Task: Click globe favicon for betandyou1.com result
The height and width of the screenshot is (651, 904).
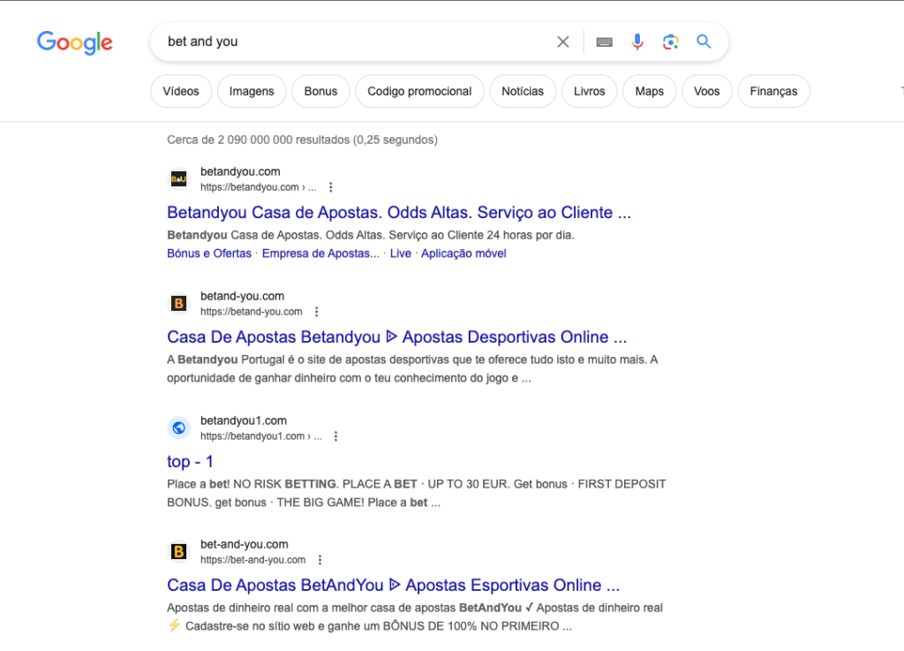Action: click(179, 428)
